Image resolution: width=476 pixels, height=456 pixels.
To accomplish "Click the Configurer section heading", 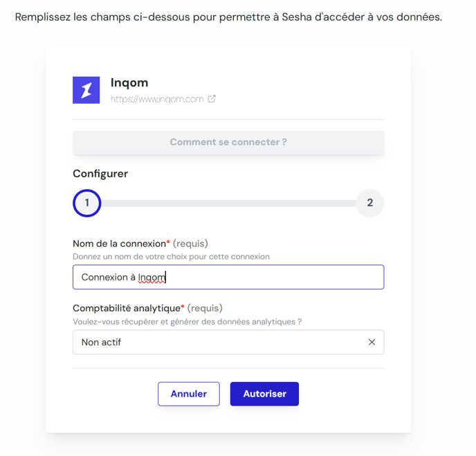I will [100, 173].
